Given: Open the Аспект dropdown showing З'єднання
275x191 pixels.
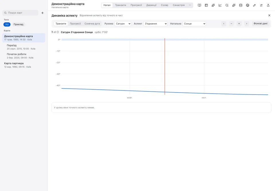Looking at the screenshot, I should 155,24.
